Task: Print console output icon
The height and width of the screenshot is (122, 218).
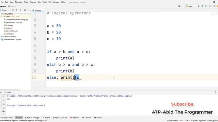Action: click(3, 111)
